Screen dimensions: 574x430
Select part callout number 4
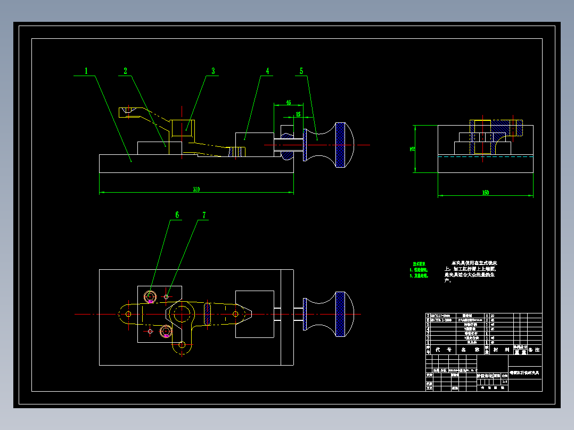click(x=268, y=71)
